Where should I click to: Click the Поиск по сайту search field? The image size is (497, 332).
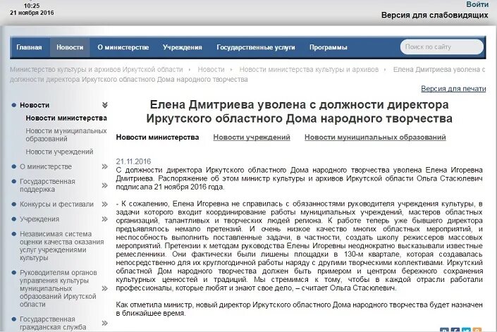[441, 47]
